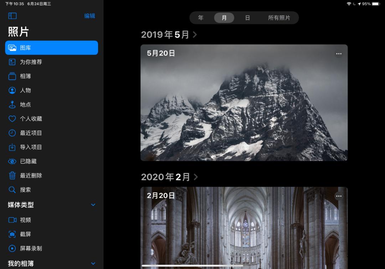
Task: Select the 人物 label
Action: (x=26, y=90)
